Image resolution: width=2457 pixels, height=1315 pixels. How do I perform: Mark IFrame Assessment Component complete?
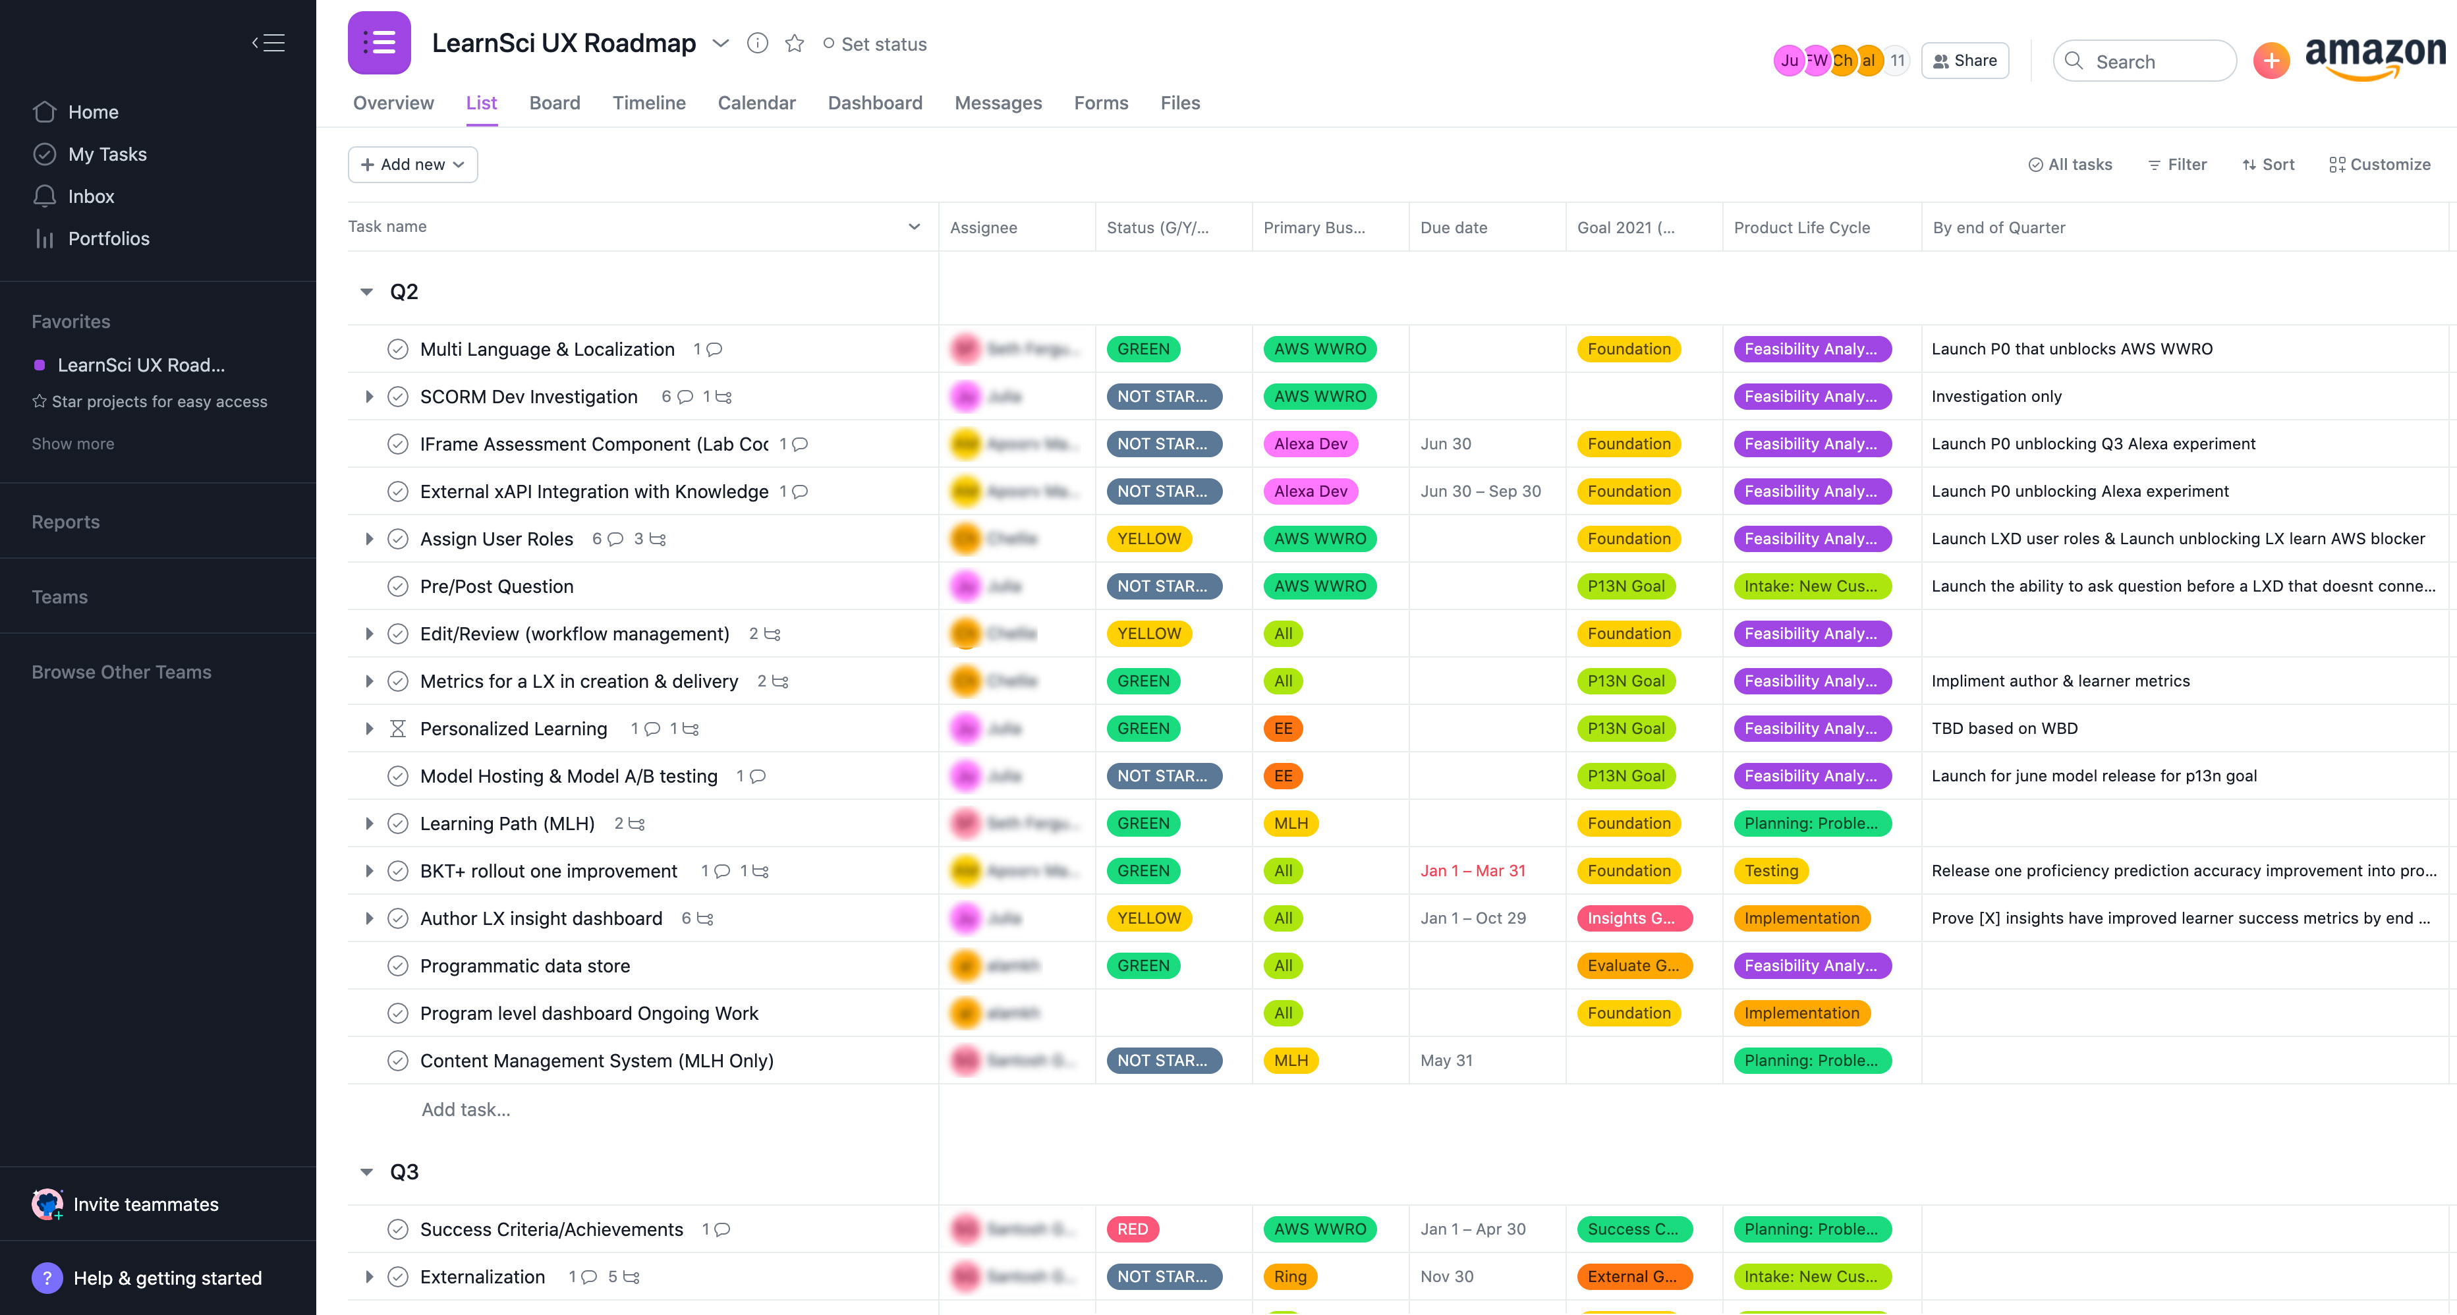click(398, 443)
